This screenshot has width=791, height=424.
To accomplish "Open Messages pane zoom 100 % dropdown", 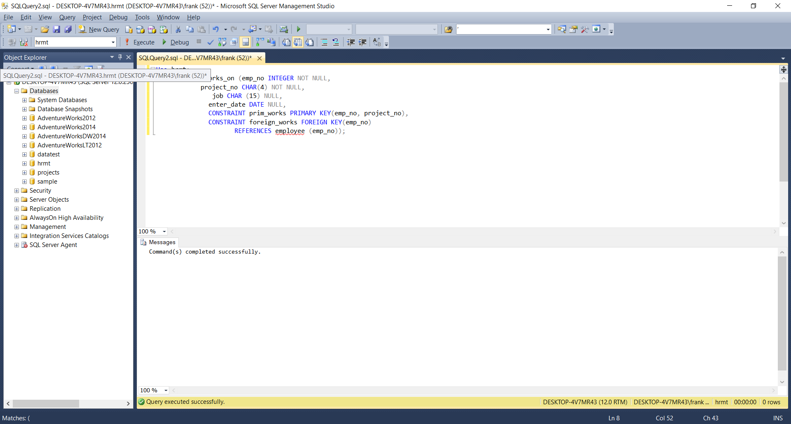I will (166, 390).
